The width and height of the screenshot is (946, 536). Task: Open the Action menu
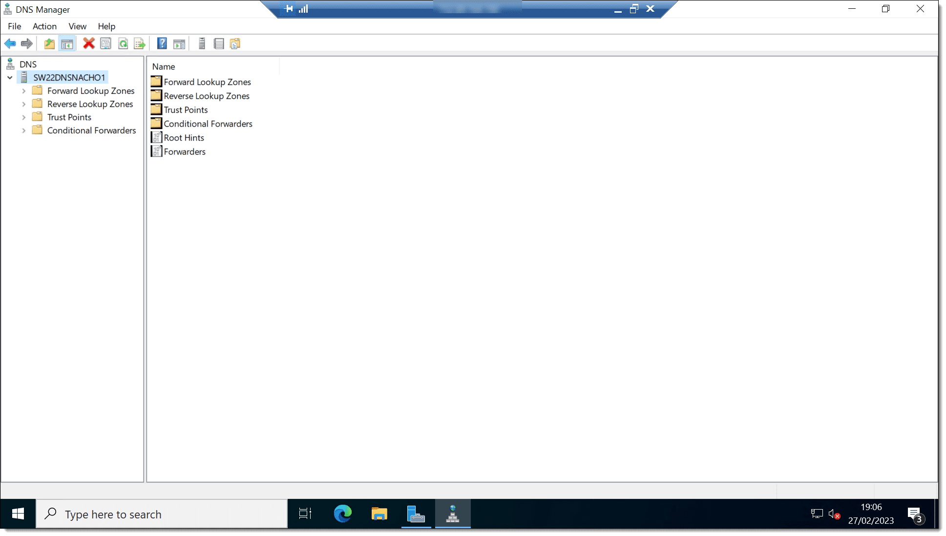pyautogui.click(x=44, y=27)
